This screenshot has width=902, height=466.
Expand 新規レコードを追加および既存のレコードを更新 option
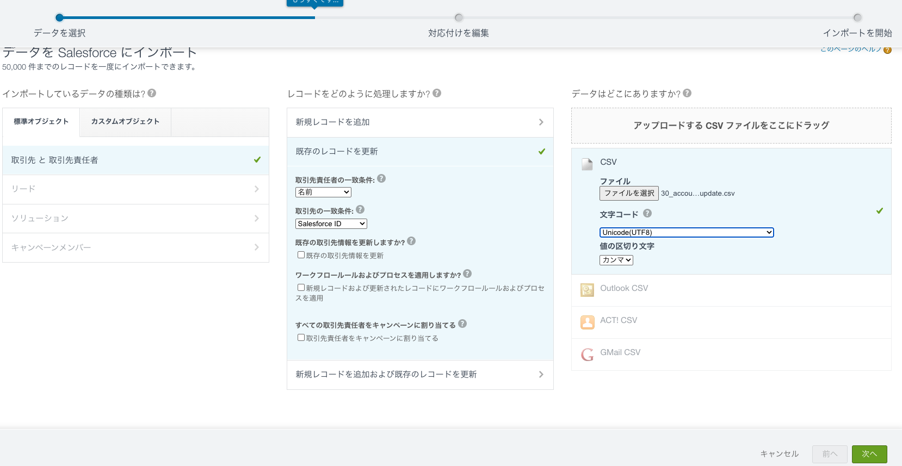pyautogui.click(x=420, y=375)
